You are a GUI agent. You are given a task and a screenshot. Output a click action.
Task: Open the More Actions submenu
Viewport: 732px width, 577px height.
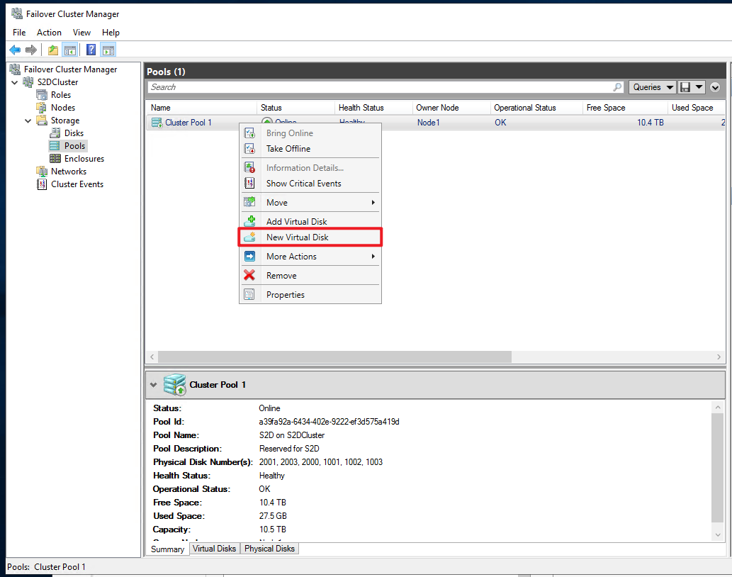(310, 257)
